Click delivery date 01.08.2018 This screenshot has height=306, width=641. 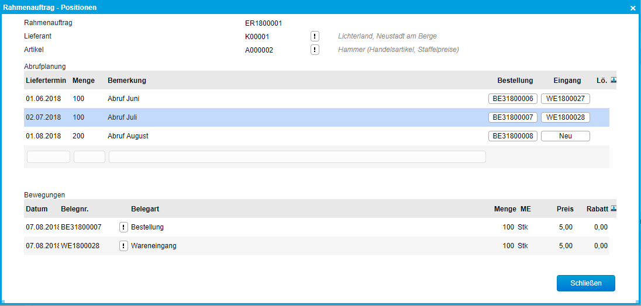point(43,136)
